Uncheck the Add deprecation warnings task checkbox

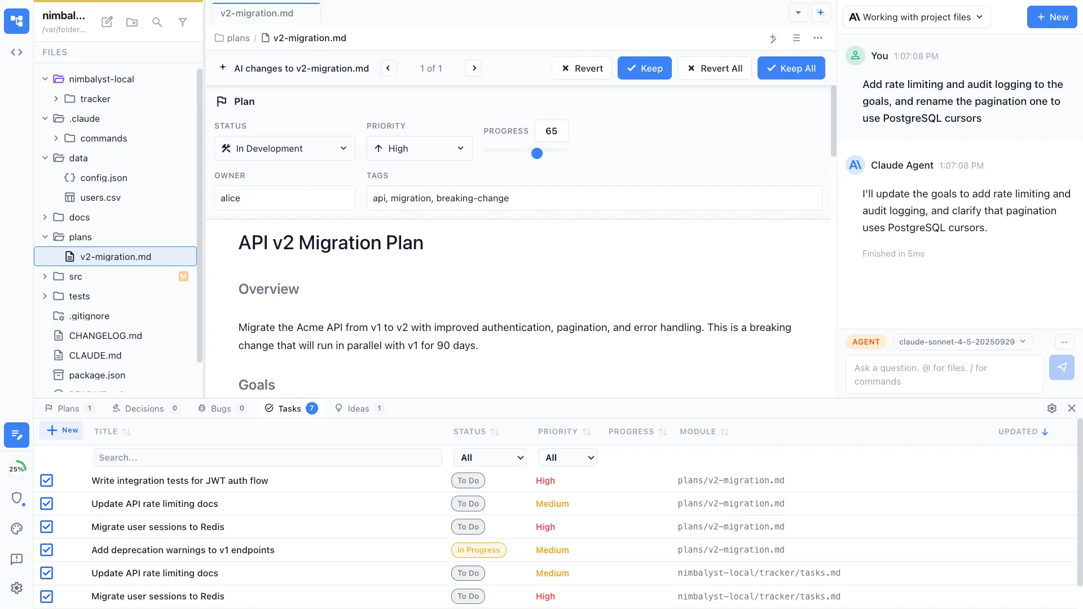click(x=46, y=550)
